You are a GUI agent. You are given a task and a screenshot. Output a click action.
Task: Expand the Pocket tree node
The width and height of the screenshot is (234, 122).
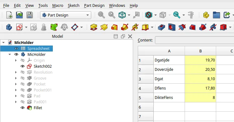tap(16, 84)
